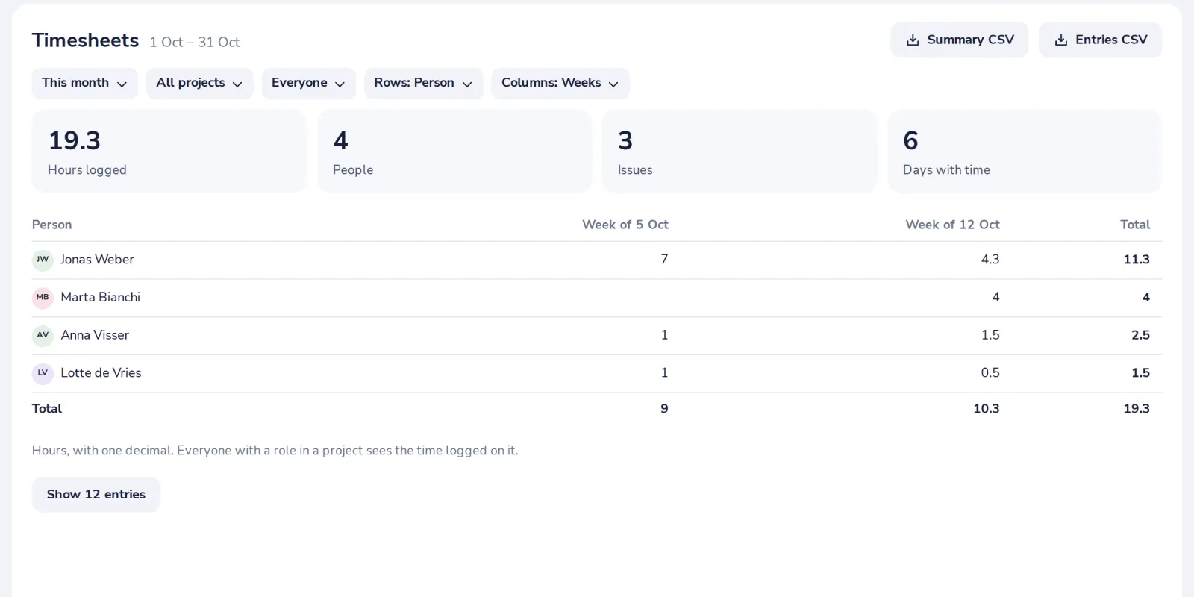
Task: Click the People summary card
Action: (454, 151)
